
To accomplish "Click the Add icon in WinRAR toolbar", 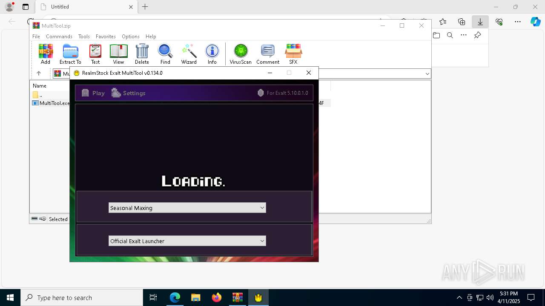I will pyautogui.click(x=46, y=54).
